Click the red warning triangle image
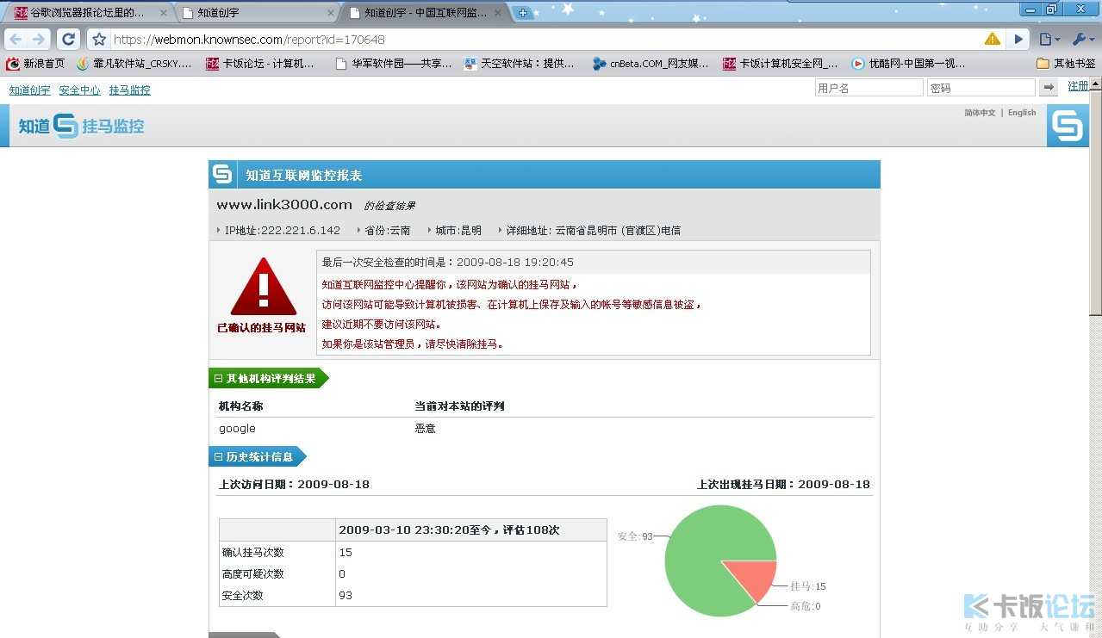1102x638 pixels. (263, 287)
